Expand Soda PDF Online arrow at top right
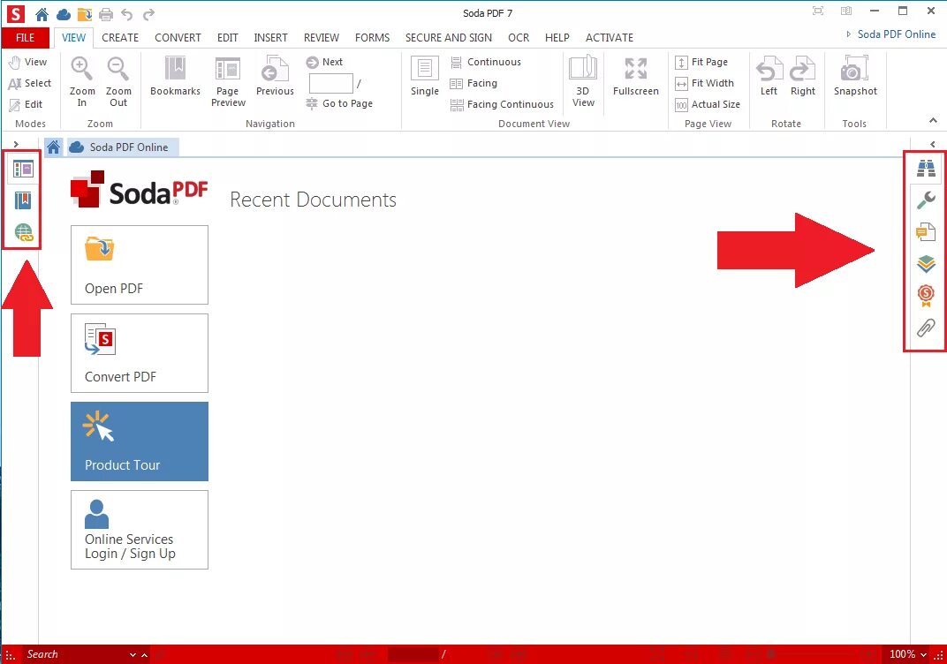Screen dimensions: 947x664 point(849,34)
